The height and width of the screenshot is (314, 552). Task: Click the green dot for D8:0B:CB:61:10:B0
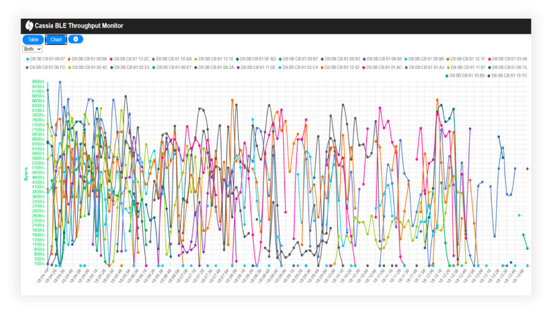coord(447,75)
